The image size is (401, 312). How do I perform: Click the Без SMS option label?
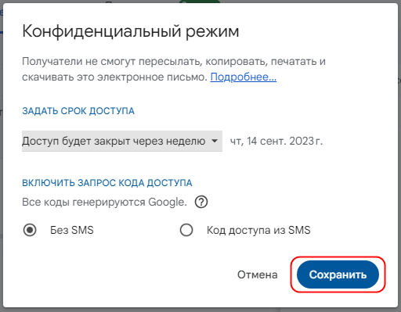pyautogui.click(x=72, y=230)
